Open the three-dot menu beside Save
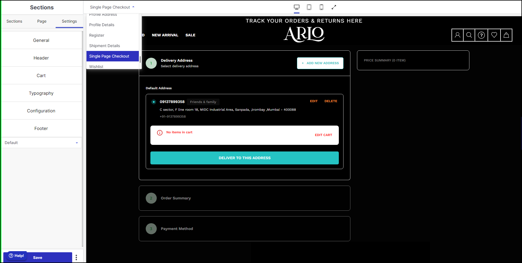Viewport: 522px width, 263px height. (x=76, y=257)
